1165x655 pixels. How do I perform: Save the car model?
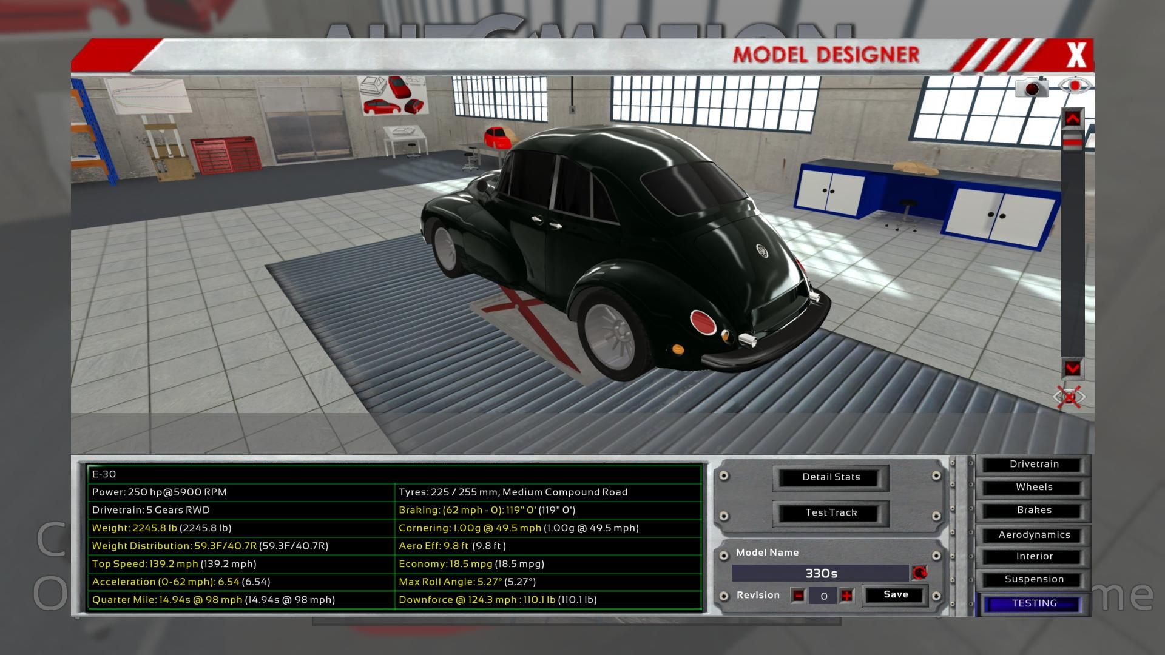click(895, 595)
